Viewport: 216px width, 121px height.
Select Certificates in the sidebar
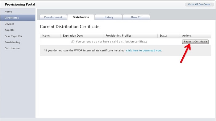click(12, 18)
